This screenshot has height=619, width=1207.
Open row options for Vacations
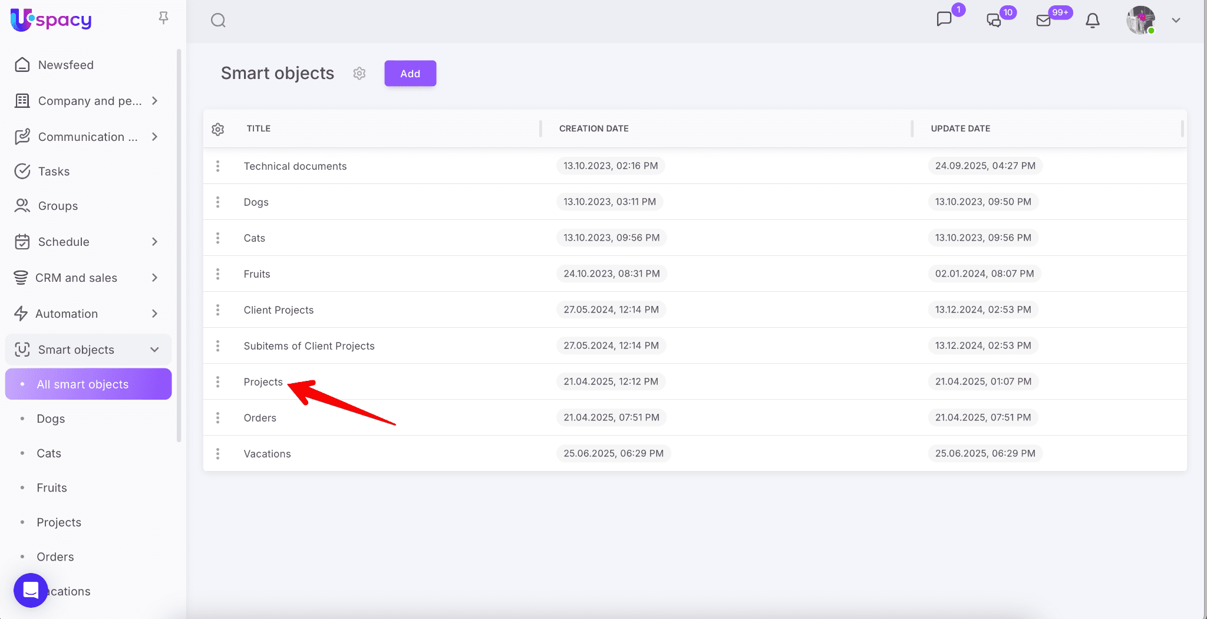(218, 453)
